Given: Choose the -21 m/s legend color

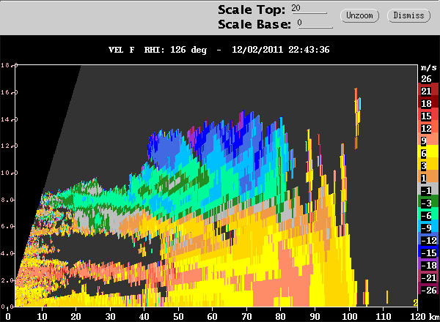Looking at the screenshot, I should coord(426,277).
